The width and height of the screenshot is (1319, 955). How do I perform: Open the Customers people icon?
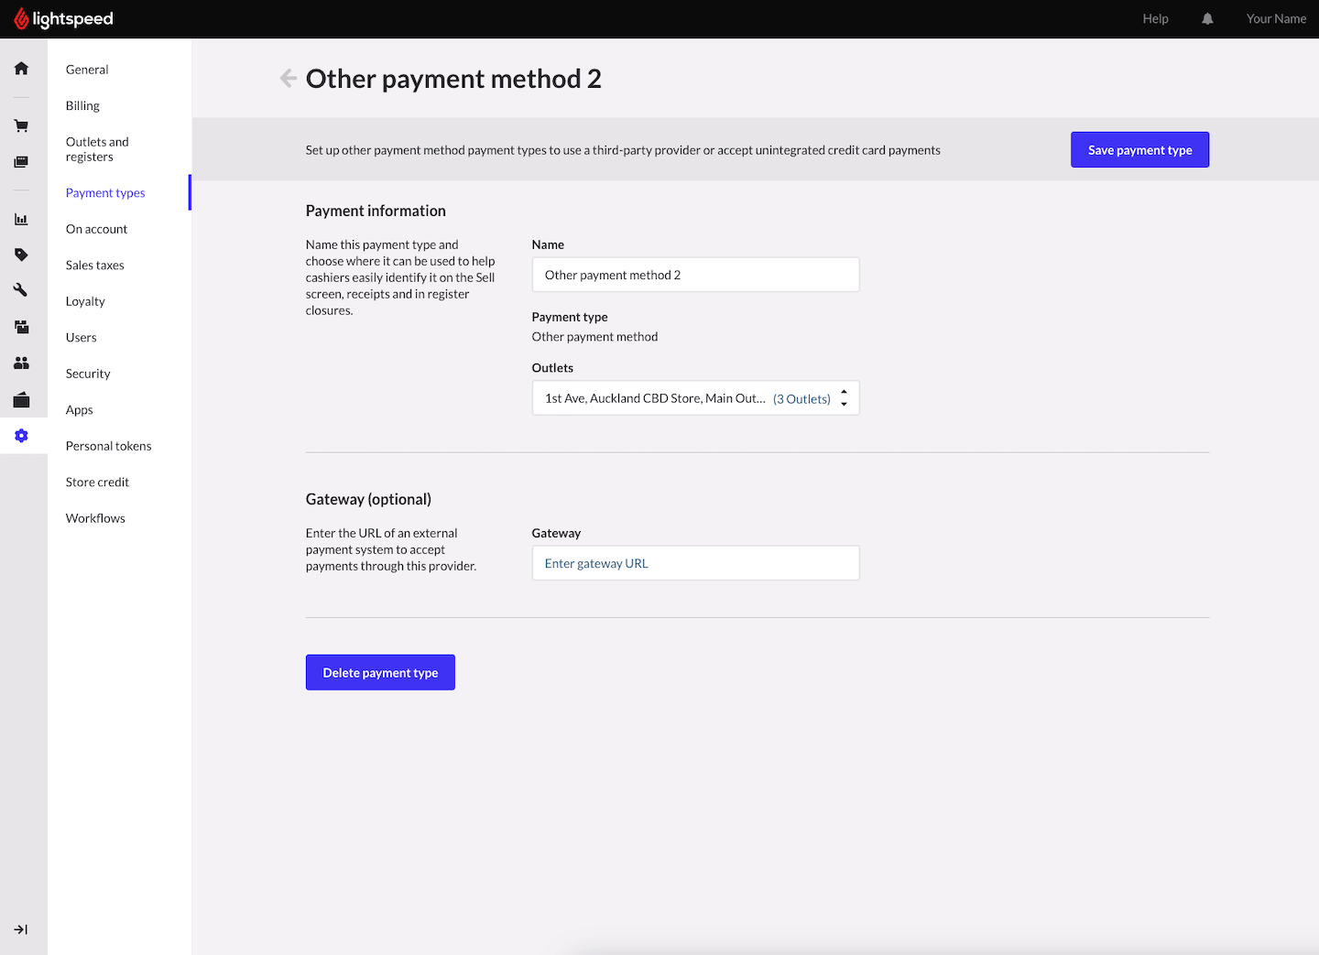[x=21, y=364]
